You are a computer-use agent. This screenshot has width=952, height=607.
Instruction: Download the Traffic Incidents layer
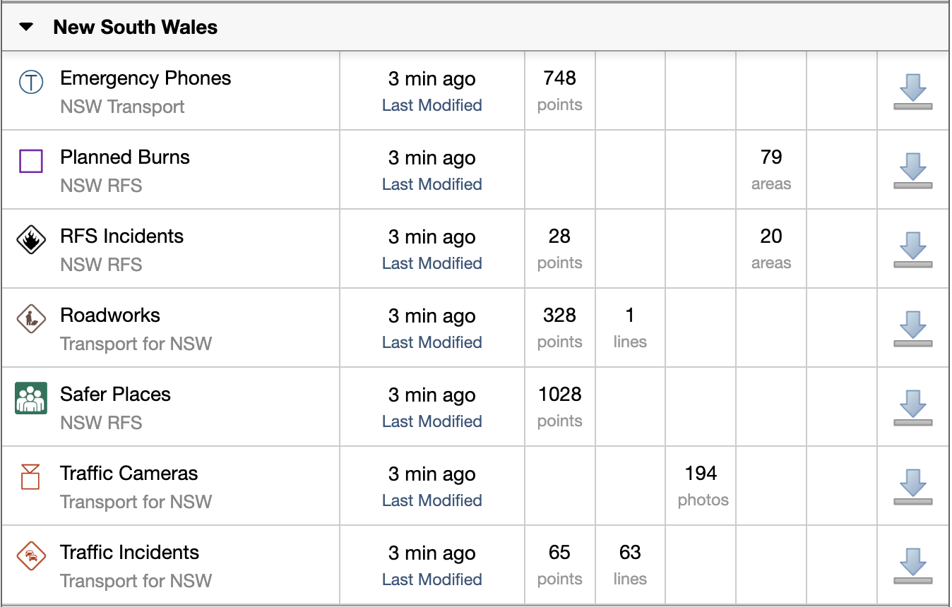point(912,567)
